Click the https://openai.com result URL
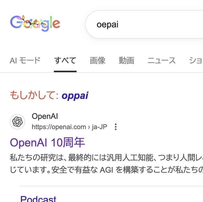The width and height of the screenshot is (203, 202). coord(59,127)
